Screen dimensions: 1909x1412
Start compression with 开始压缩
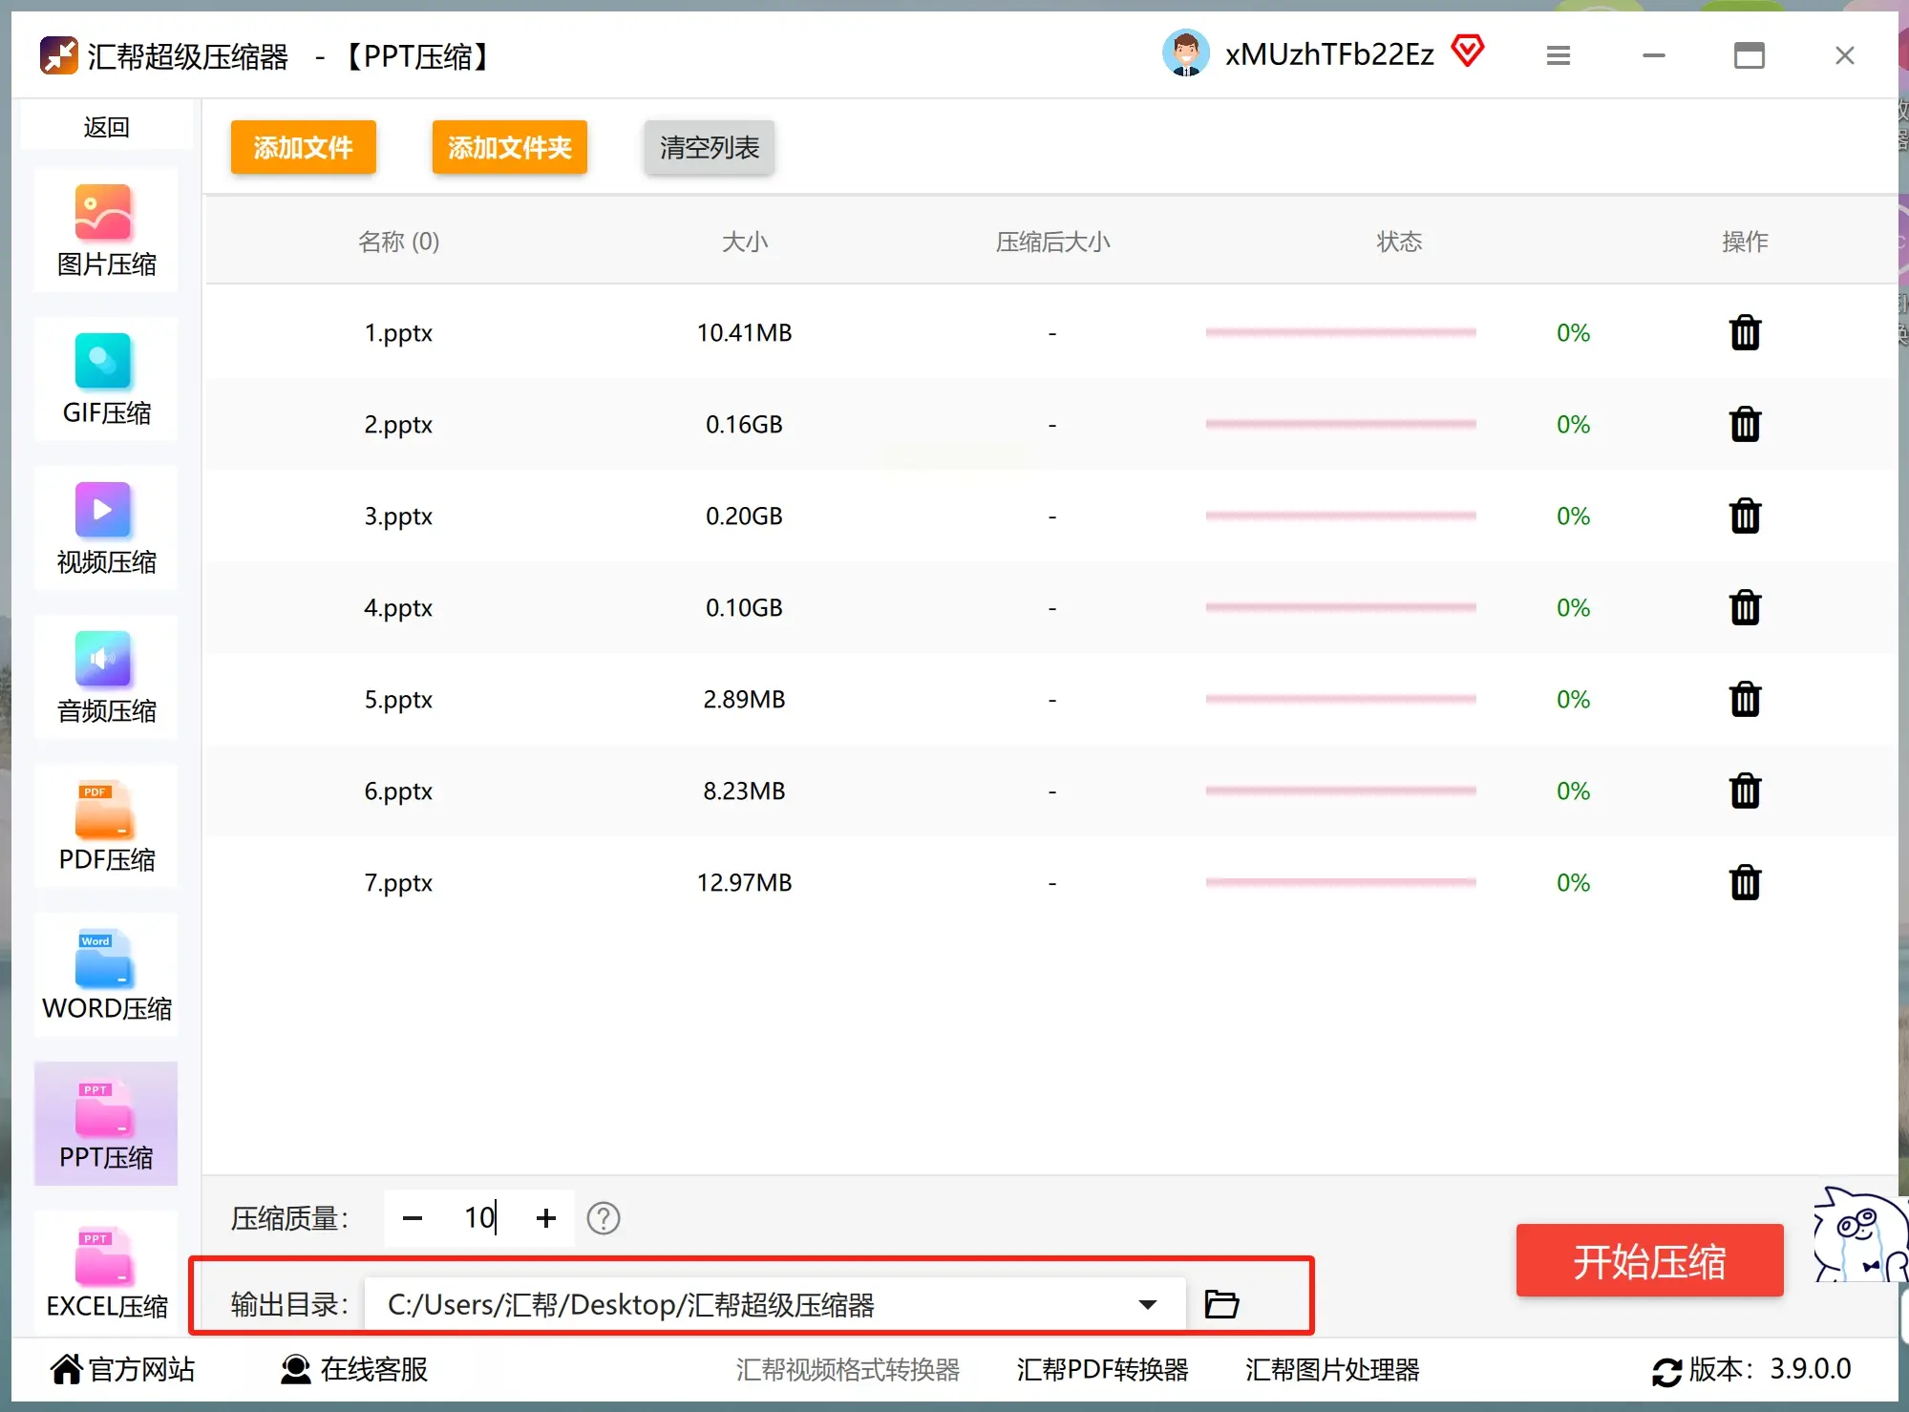(1648, 1260)
